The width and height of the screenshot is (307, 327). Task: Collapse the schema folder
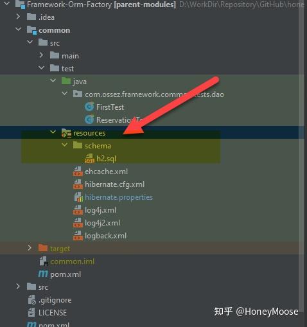coord(64,145)
